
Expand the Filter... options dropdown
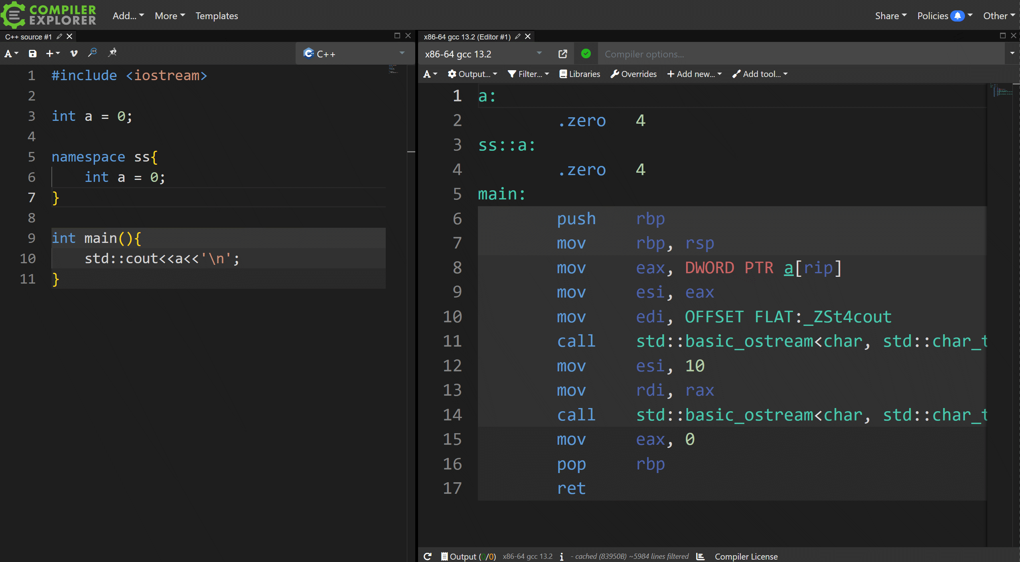tap(529, 74)
